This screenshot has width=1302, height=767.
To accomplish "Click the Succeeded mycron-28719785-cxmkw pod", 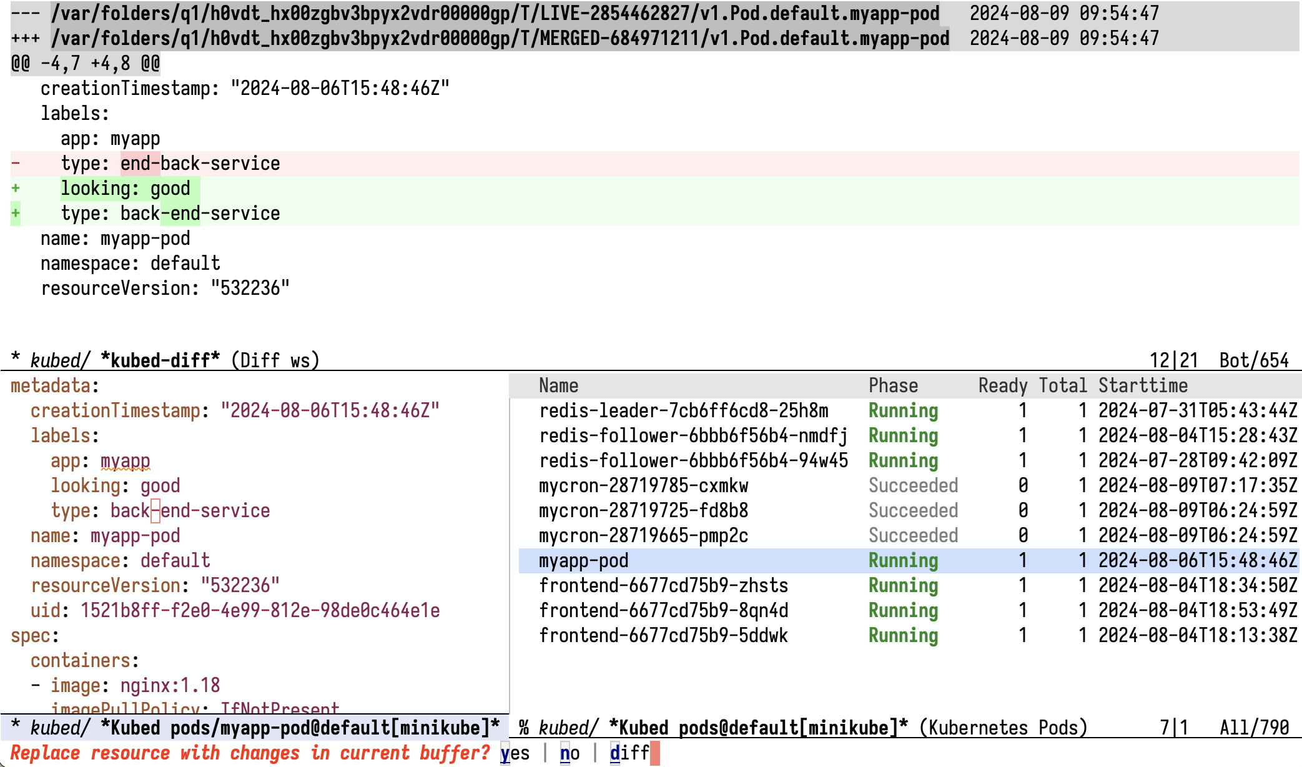I will (x=644, y=485).
